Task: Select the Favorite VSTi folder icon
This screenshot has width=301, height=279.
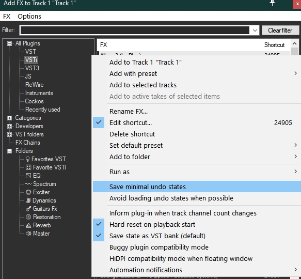Action: click(28, 167)
